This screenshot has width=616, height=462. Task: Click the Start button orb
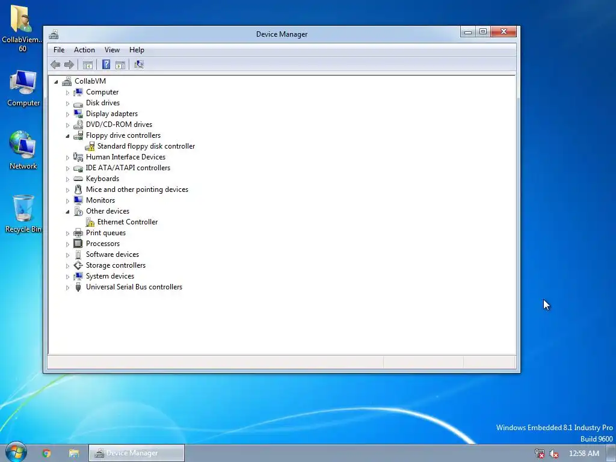pyautogui.click(x=16, y=452)
